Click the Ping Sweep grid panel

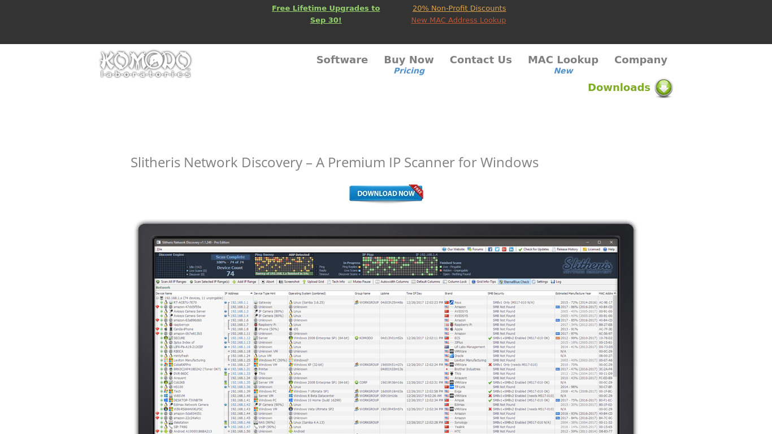coord(284,265)
